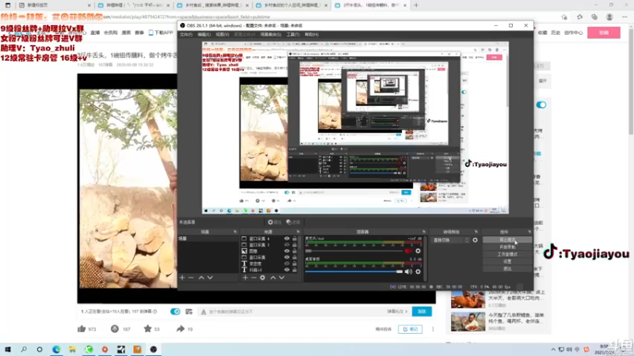
Task: Open Microsoft Edge from taskbar
Action: coord(56,350)
